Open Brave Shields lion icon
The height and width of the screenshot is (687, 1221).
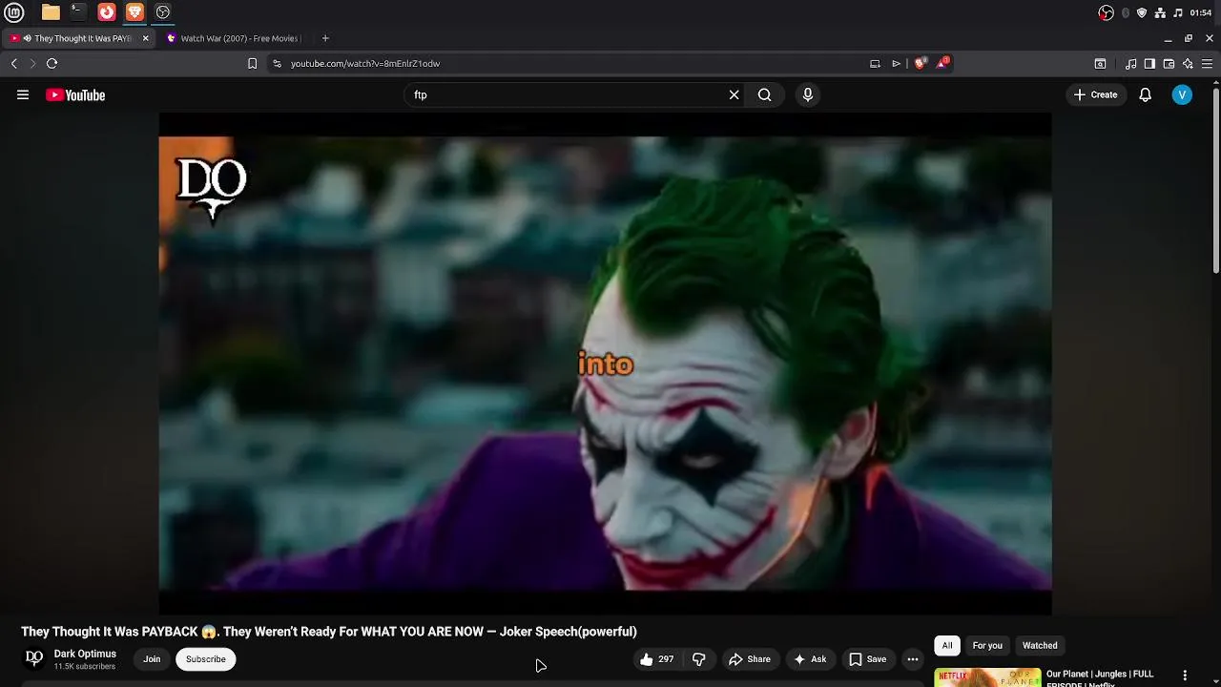(920, 64)
